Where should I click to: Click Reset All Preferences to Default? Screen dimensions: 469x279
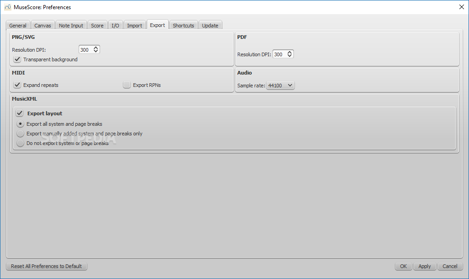[46, 266]
